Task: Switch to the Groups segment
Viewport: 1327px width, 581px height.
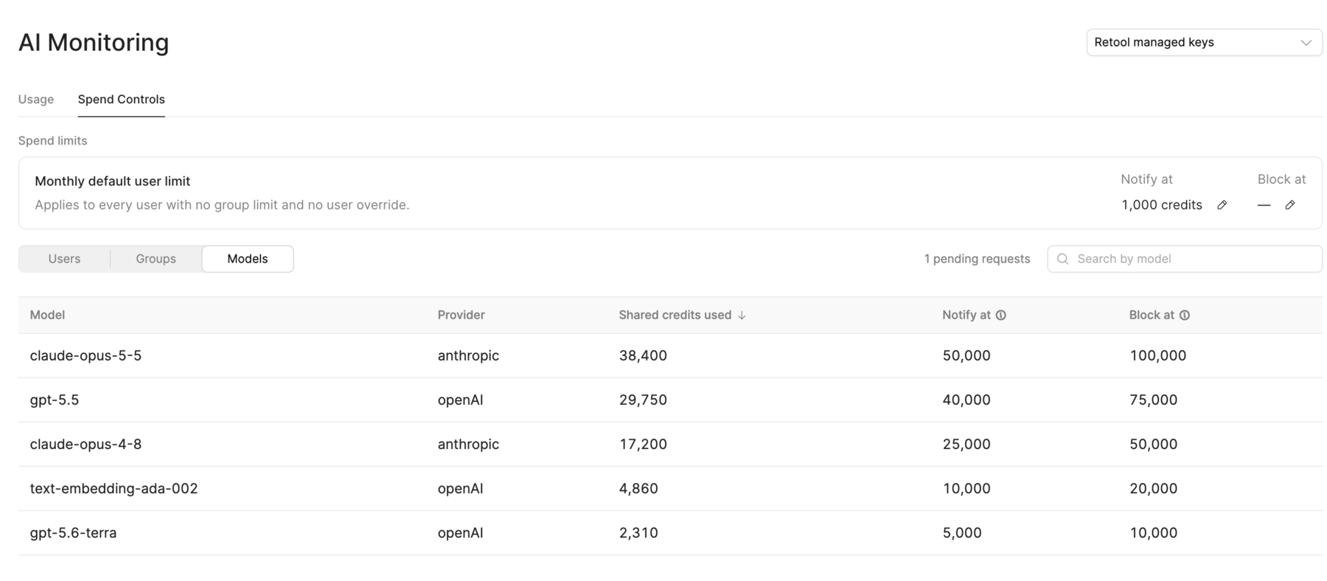Action: click(x=156, y=259)
